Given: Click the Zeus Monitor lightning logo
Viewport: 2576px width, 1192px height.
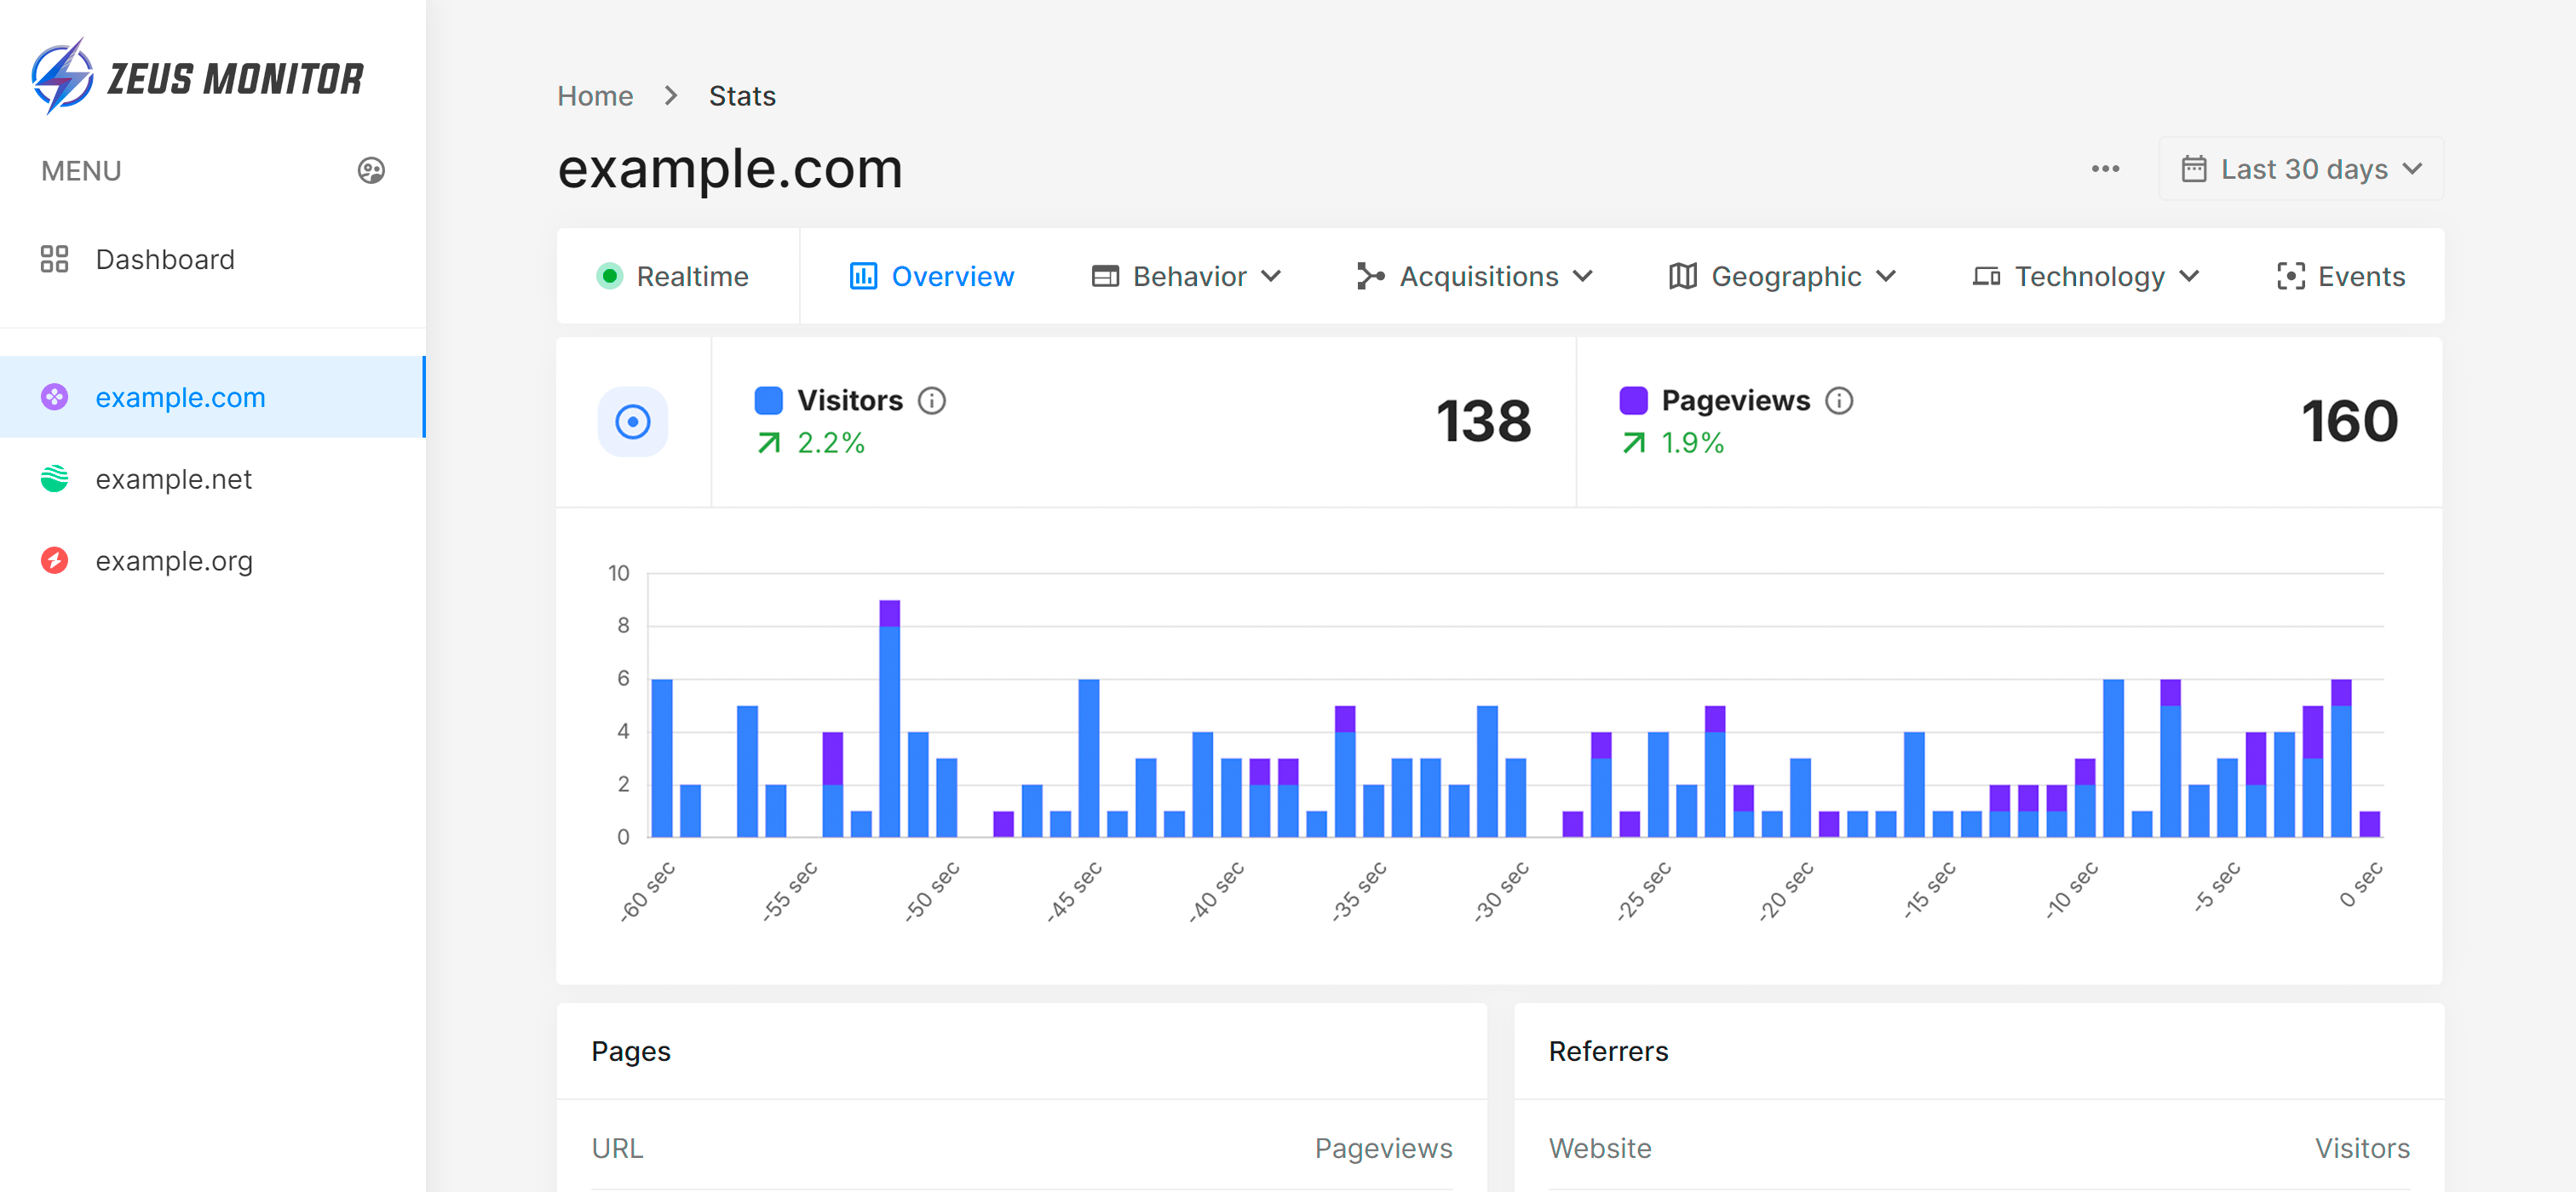Looking at the screenshot, I should click(62, 77).
